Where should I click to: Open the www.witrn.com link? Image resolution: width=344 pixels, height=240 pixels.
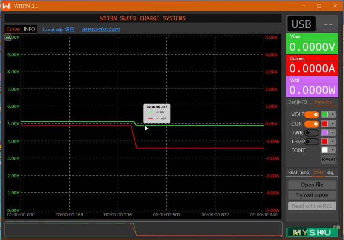point(101,29)
